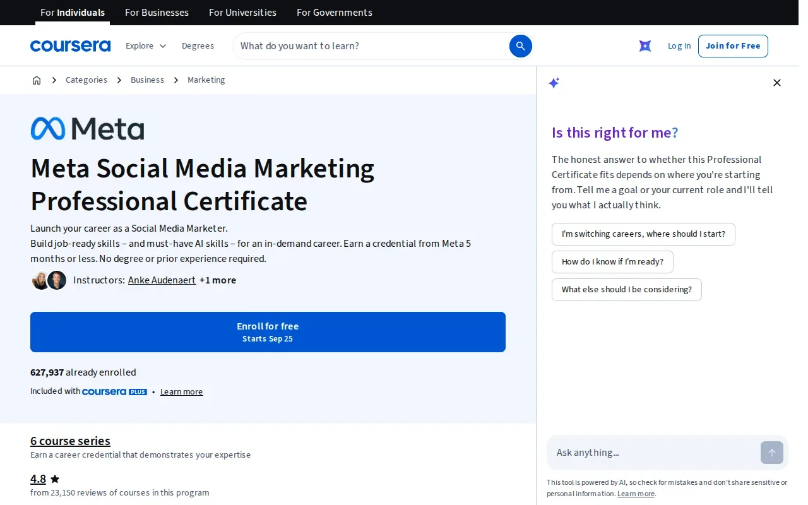The width and height of the screenshot is (808, 505).
Task: Switch to For Businesses tab
Action: point(157,13)
